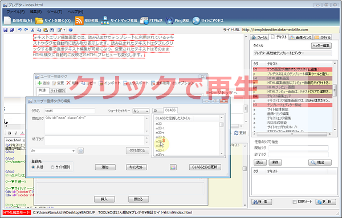Click the 検索 button at bottom right
The width and height of the screenshot is (342, 218).
click(x=262, y=202)
